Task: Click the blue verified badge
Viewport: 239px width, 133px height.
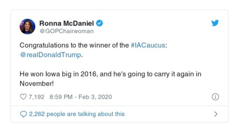Action: point(100,23)
